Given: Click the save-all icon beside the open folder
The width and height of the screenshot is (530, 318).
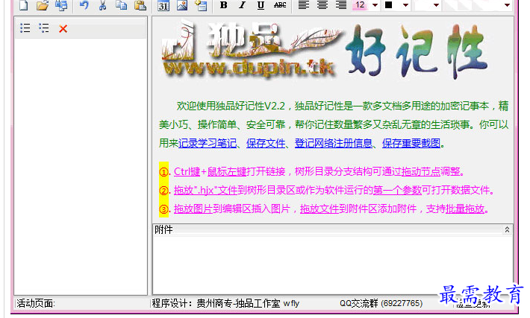Looking at the screenshot, I should [61, 5].
